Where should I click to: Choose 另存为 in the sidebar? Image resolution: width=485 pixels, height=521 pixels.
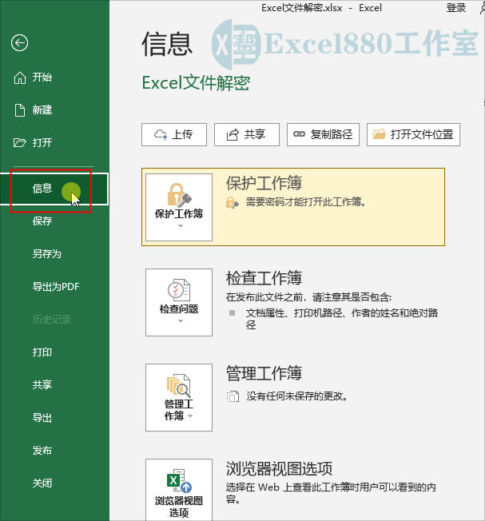pyautogui.click(x=47, y=254)
